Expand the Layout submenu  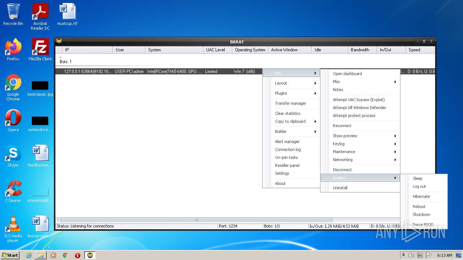coord(291,83)
